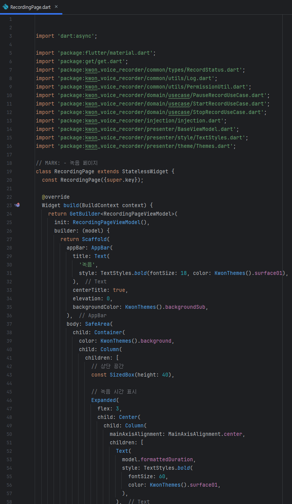The width and height of the screenshot is (292, 504).
Task: Click 'elevation: 0' line
Action: (x=93, y=298)
